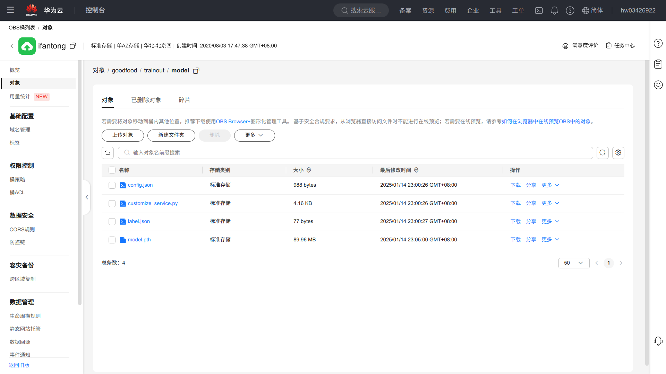Open page size 50 dropdown

tap(574, 263)
